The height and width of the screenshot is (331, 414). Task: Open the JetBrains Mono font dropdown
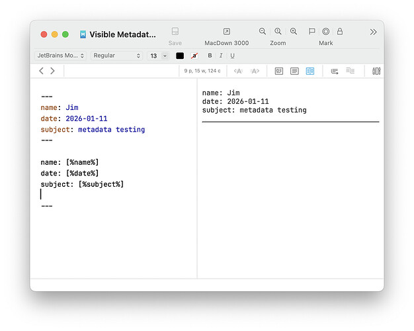[60, 56]
